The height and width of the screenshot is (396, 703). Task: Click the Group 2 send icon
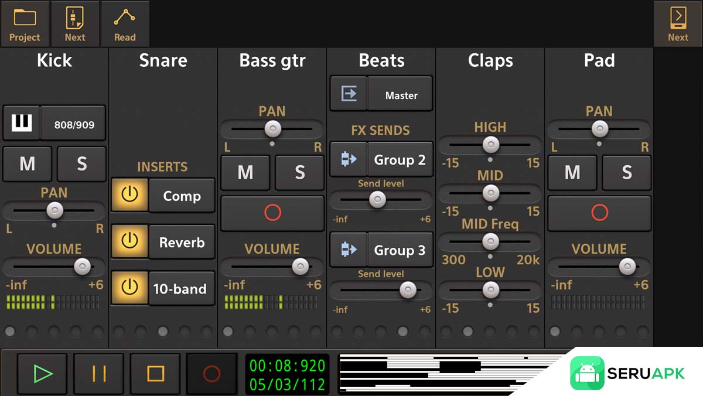[x=349, y=159]
